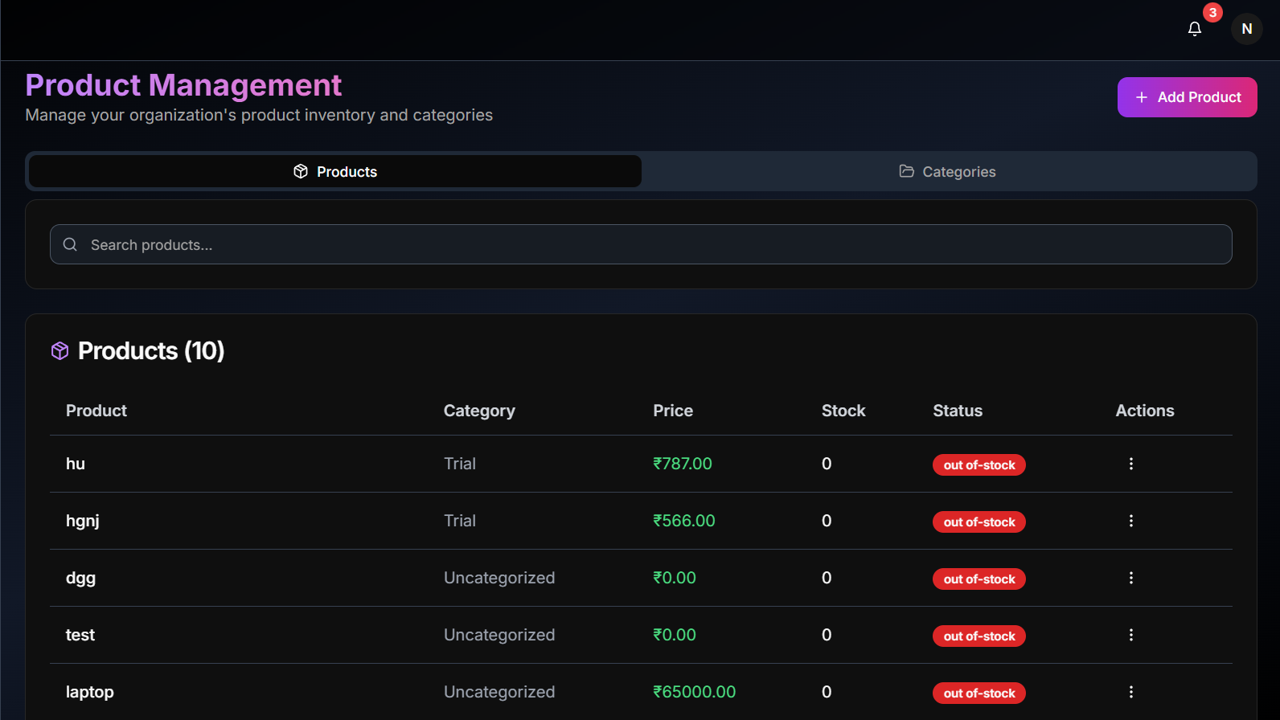Open actions menu for product hgnj
This screenshot has width=1280, height=720.
1130,521
